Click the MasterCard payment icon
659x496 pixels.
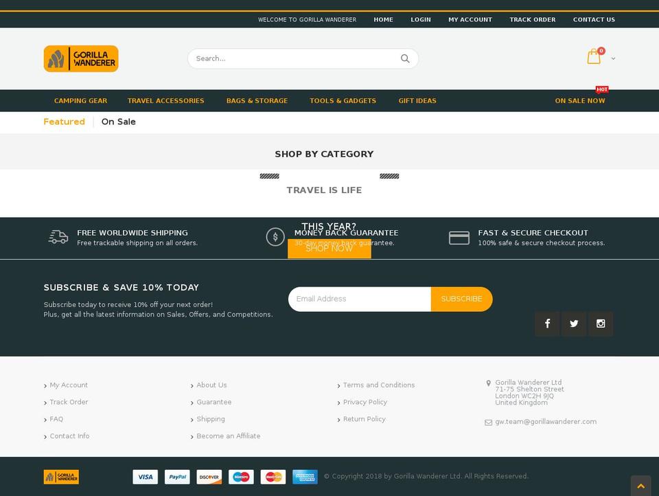pyautogui.click(x=273, y=477)
